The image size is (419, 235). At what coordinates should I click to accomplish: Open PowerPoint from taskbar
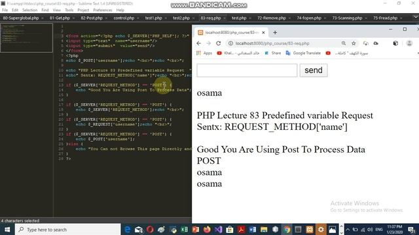(196, 229)
